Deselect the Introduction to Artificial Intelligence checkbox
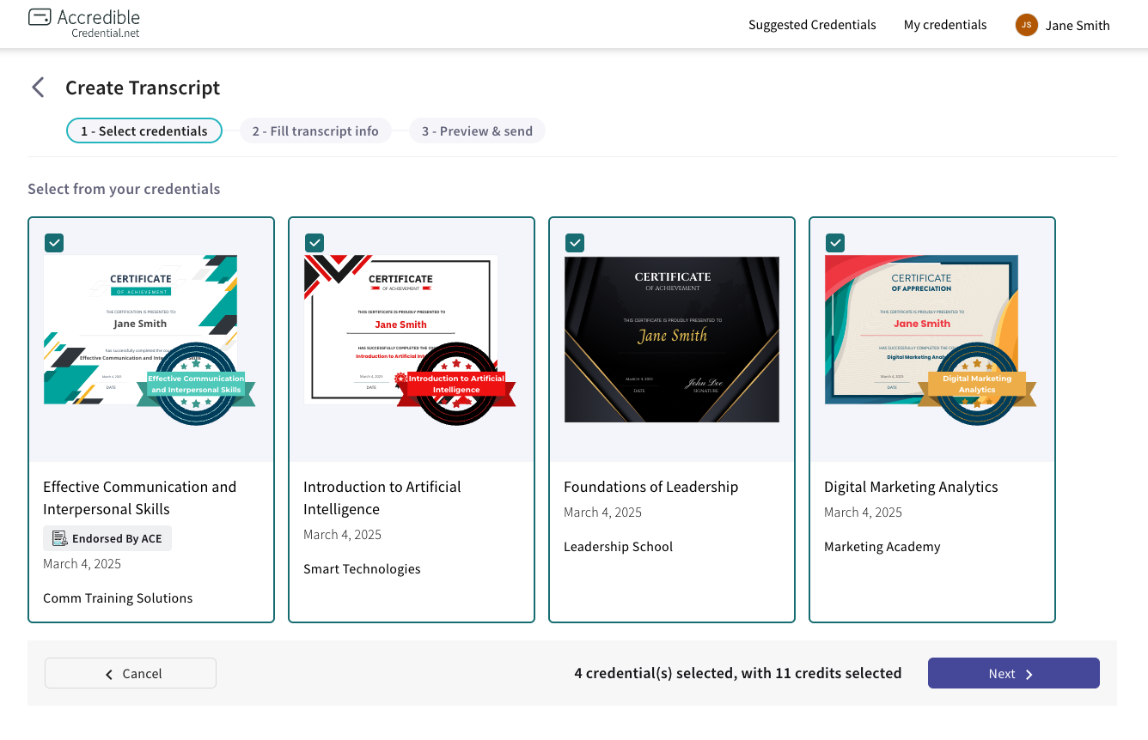Screen dimensions: 1148x740 coord(314,243)
